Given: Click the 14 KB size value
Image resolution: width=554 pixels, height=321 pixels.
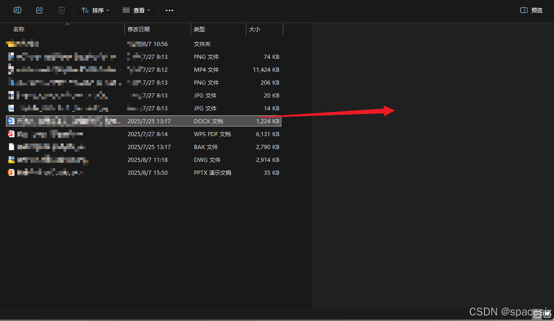Looking at the screenshot, I should [271, 109].
